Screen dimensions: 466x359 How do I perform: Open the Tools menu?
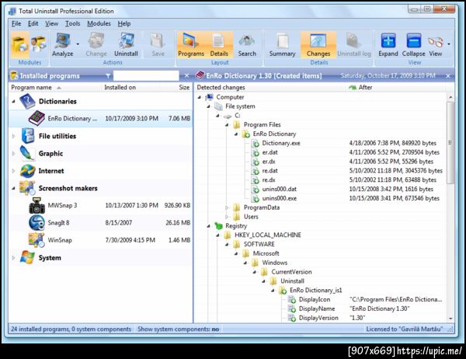click(73, 23)
